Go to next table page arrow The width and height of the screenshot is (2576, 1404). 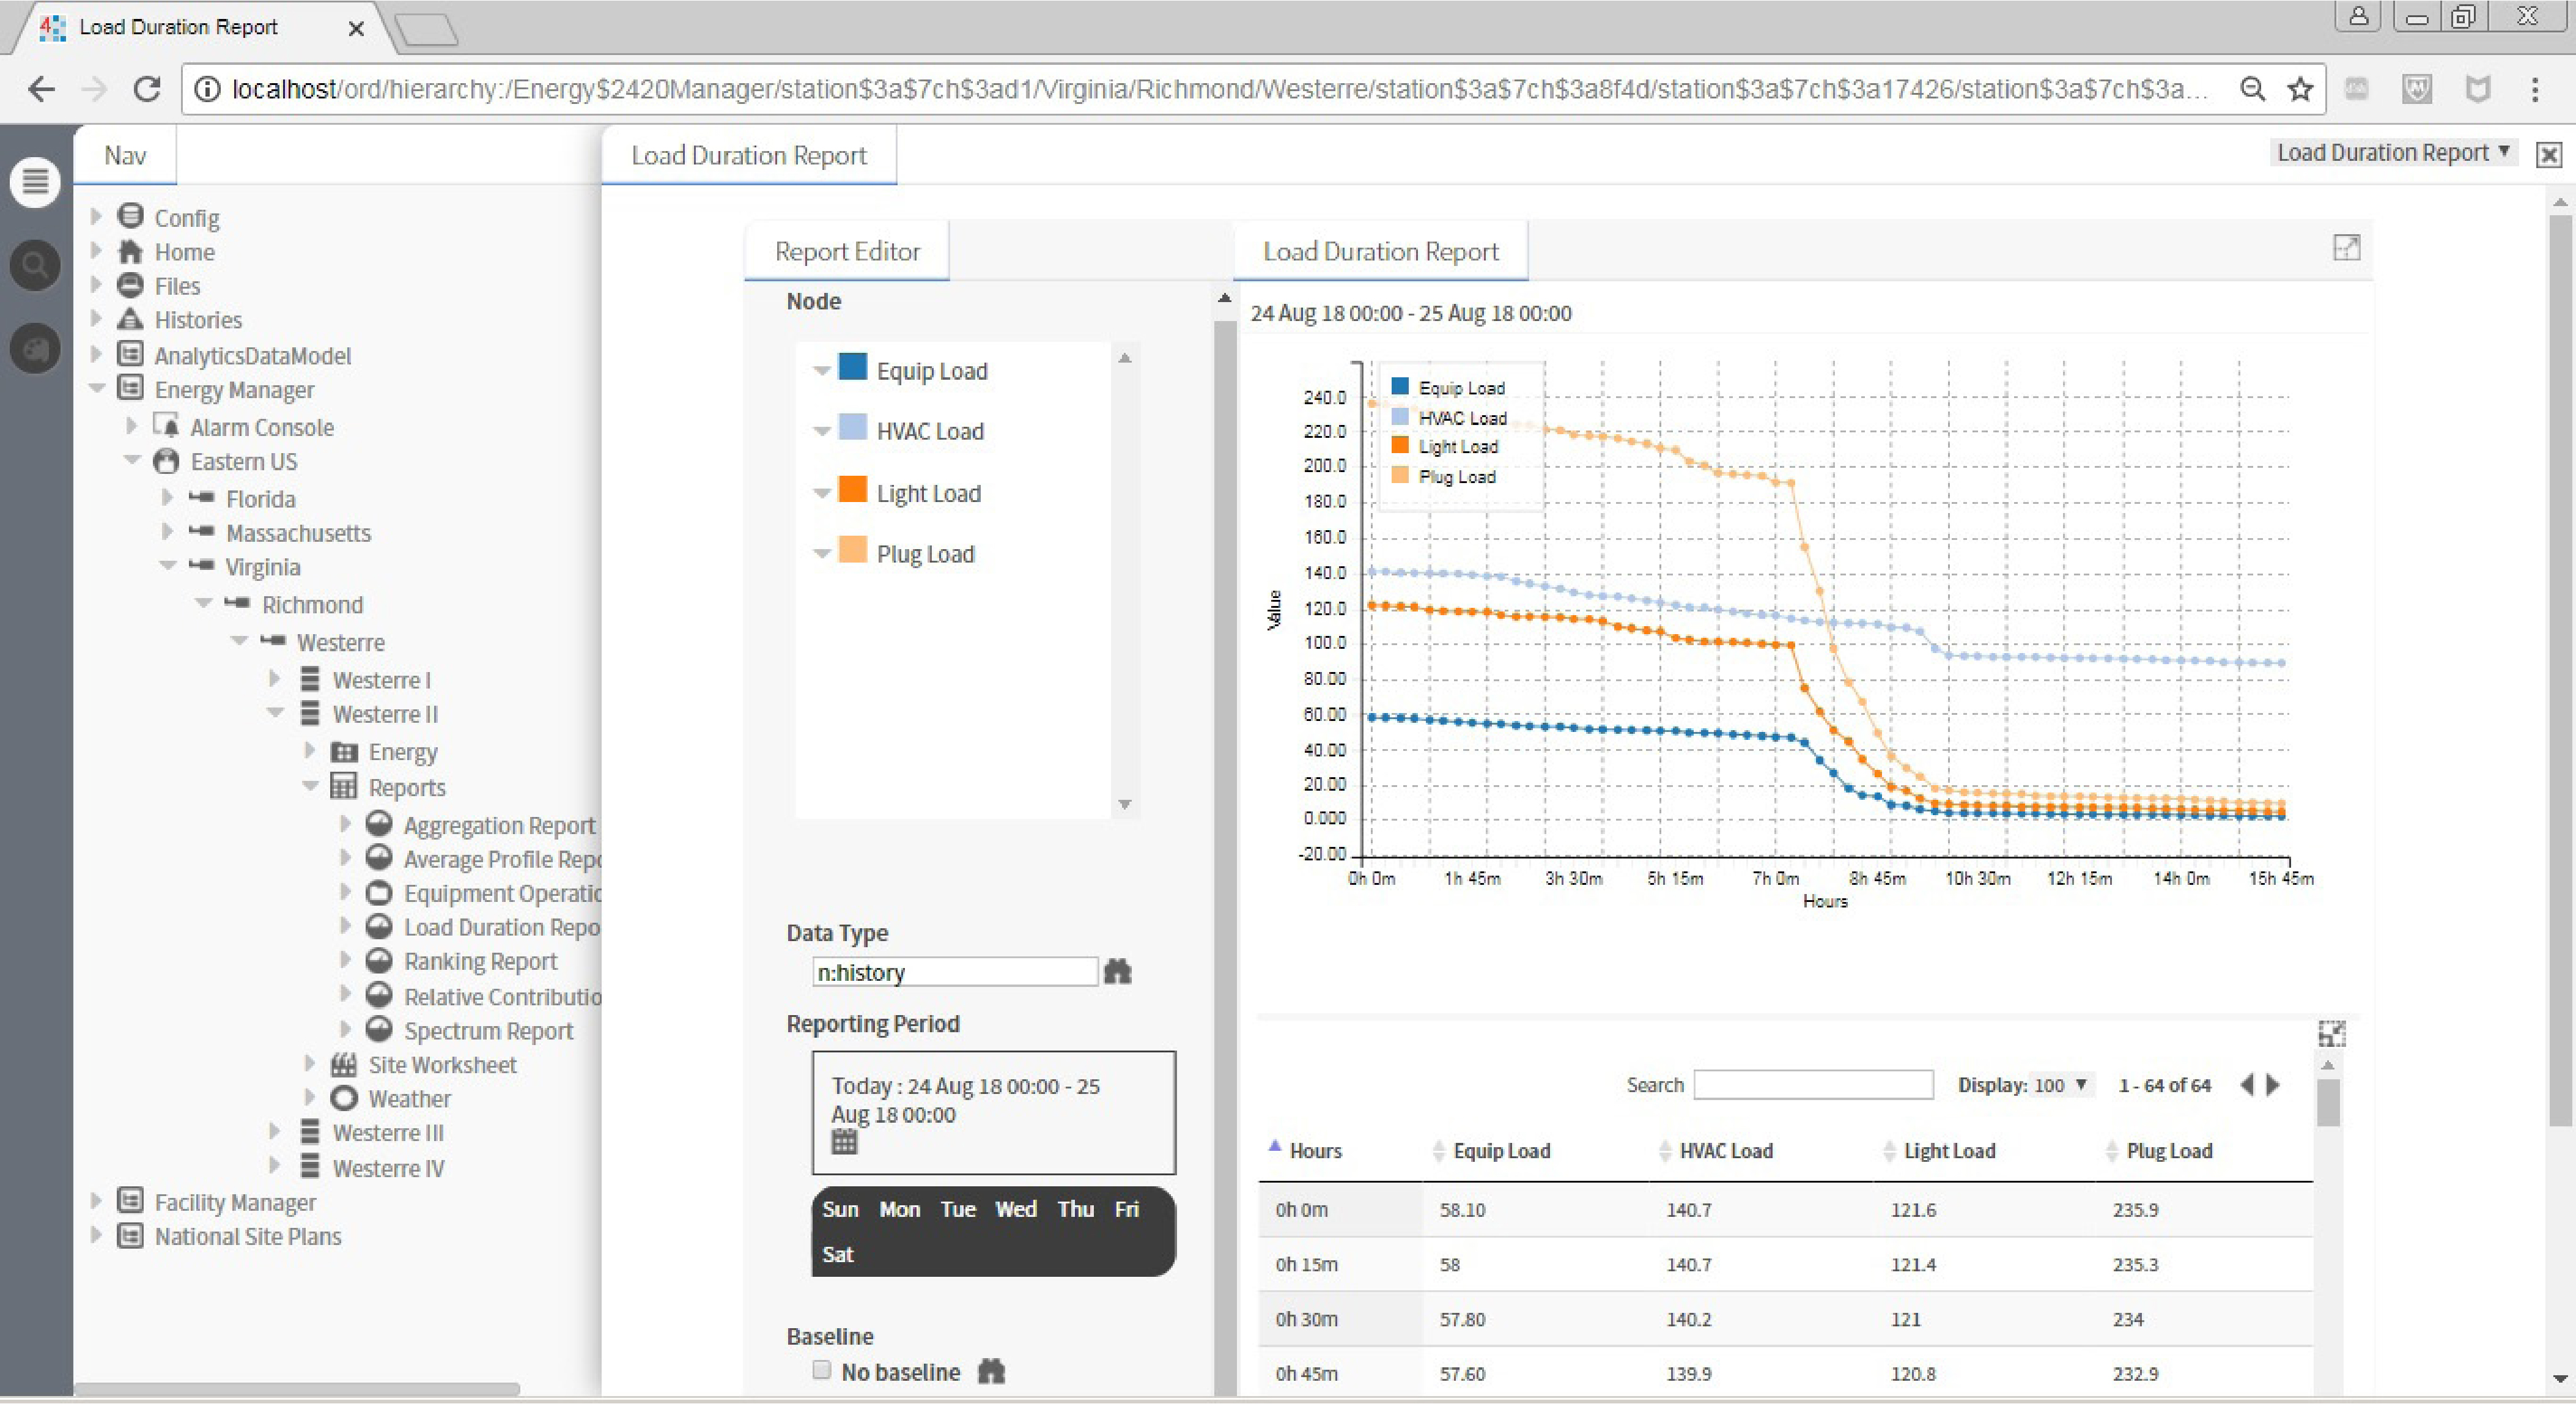[2273, 1085]
